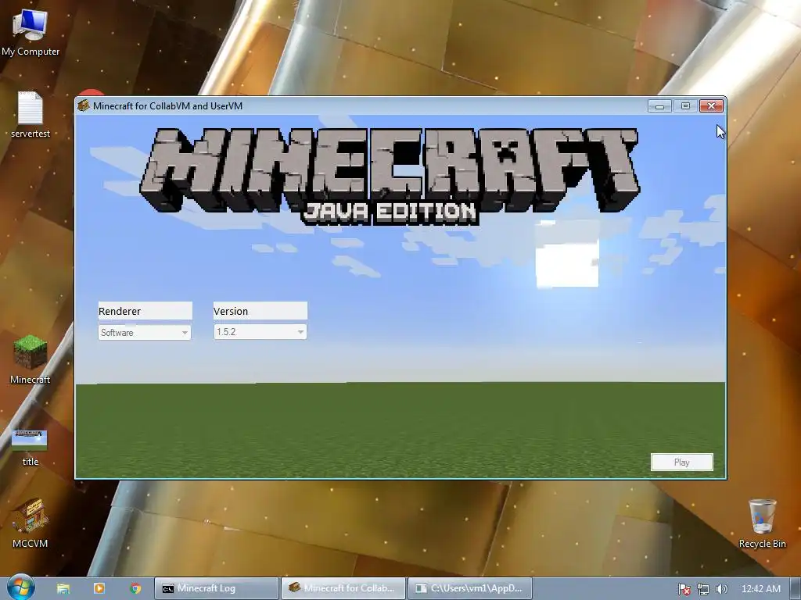The height and width of the screenshot is (600, 801).
Task: Open the volume speaker tray icon
Action: [x=721, y=589]
